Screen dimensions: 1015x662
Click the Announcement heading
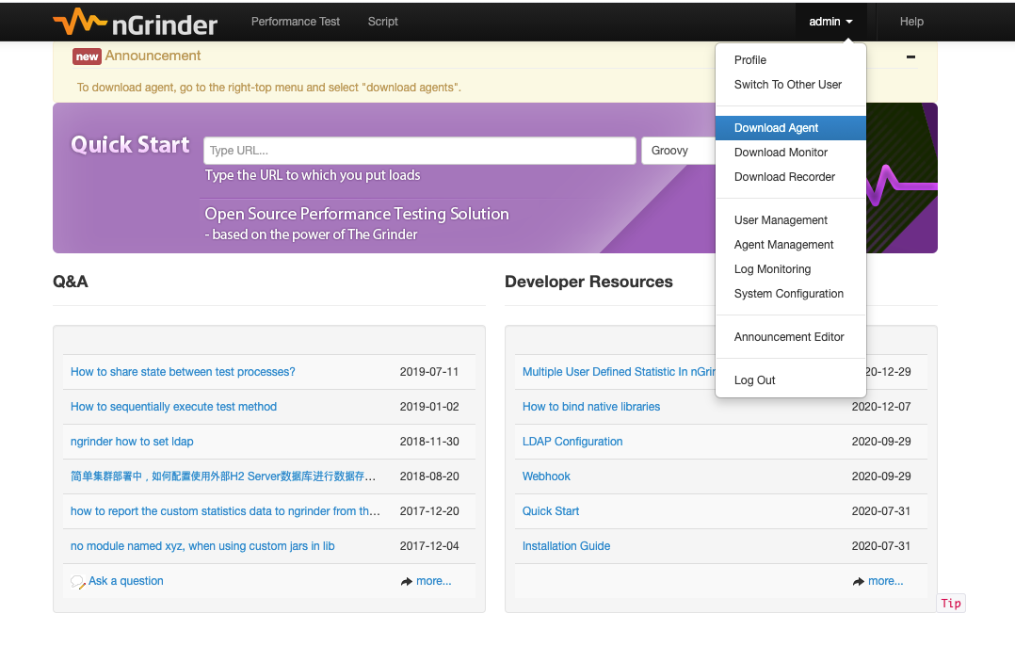[x=153, y=57]
